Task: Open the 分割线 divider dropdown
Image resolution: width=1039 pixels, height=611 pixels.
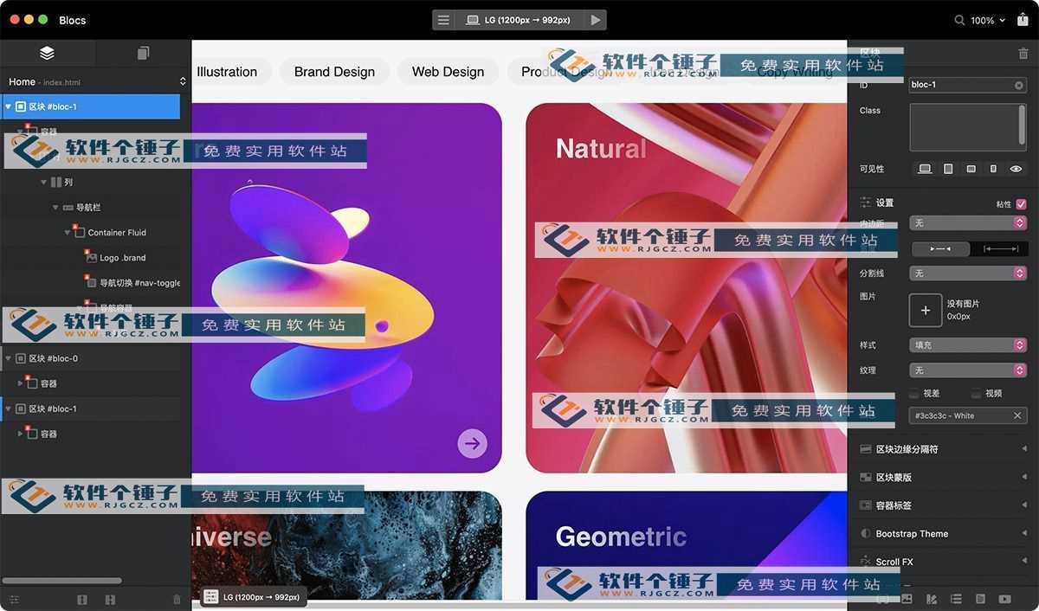Action: (968, 273)
